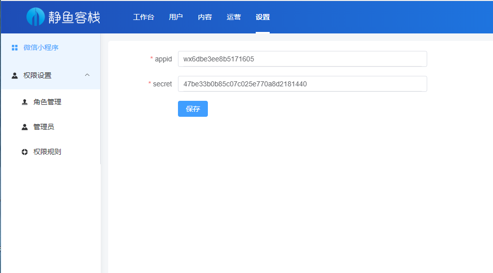Focus the secret input field
The height and width of the screenshot is (273, 493).
point(302,84)
